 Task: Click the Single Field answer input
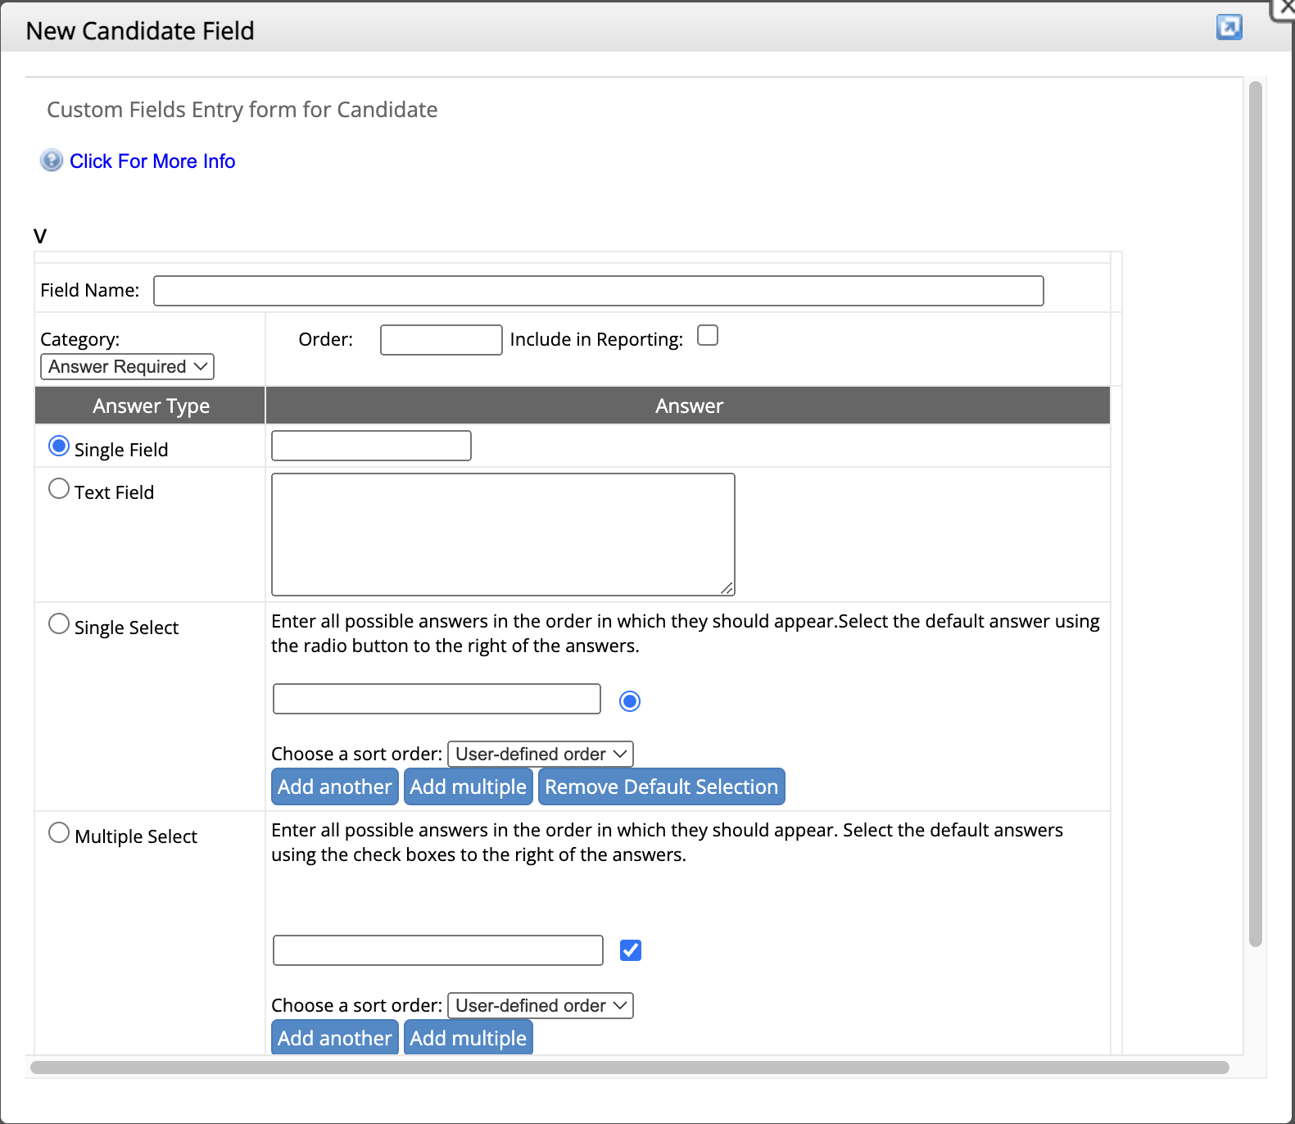[x=371, y=446]
